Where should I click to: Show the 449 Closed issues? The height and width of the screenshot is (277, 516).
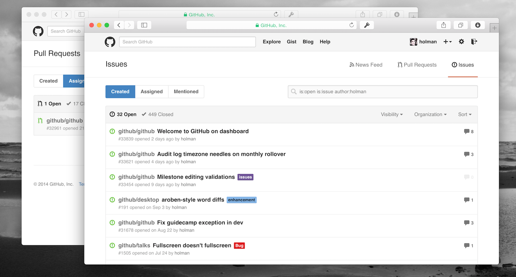(157, 114)
